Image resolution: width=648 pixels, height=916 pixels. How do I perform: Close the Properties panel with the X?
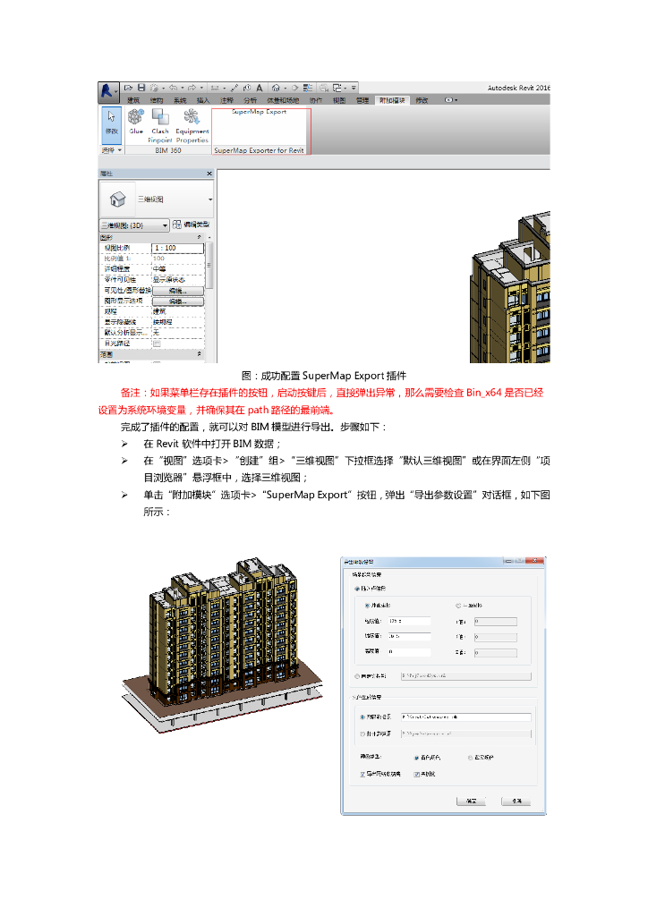(x=209, y=174)
